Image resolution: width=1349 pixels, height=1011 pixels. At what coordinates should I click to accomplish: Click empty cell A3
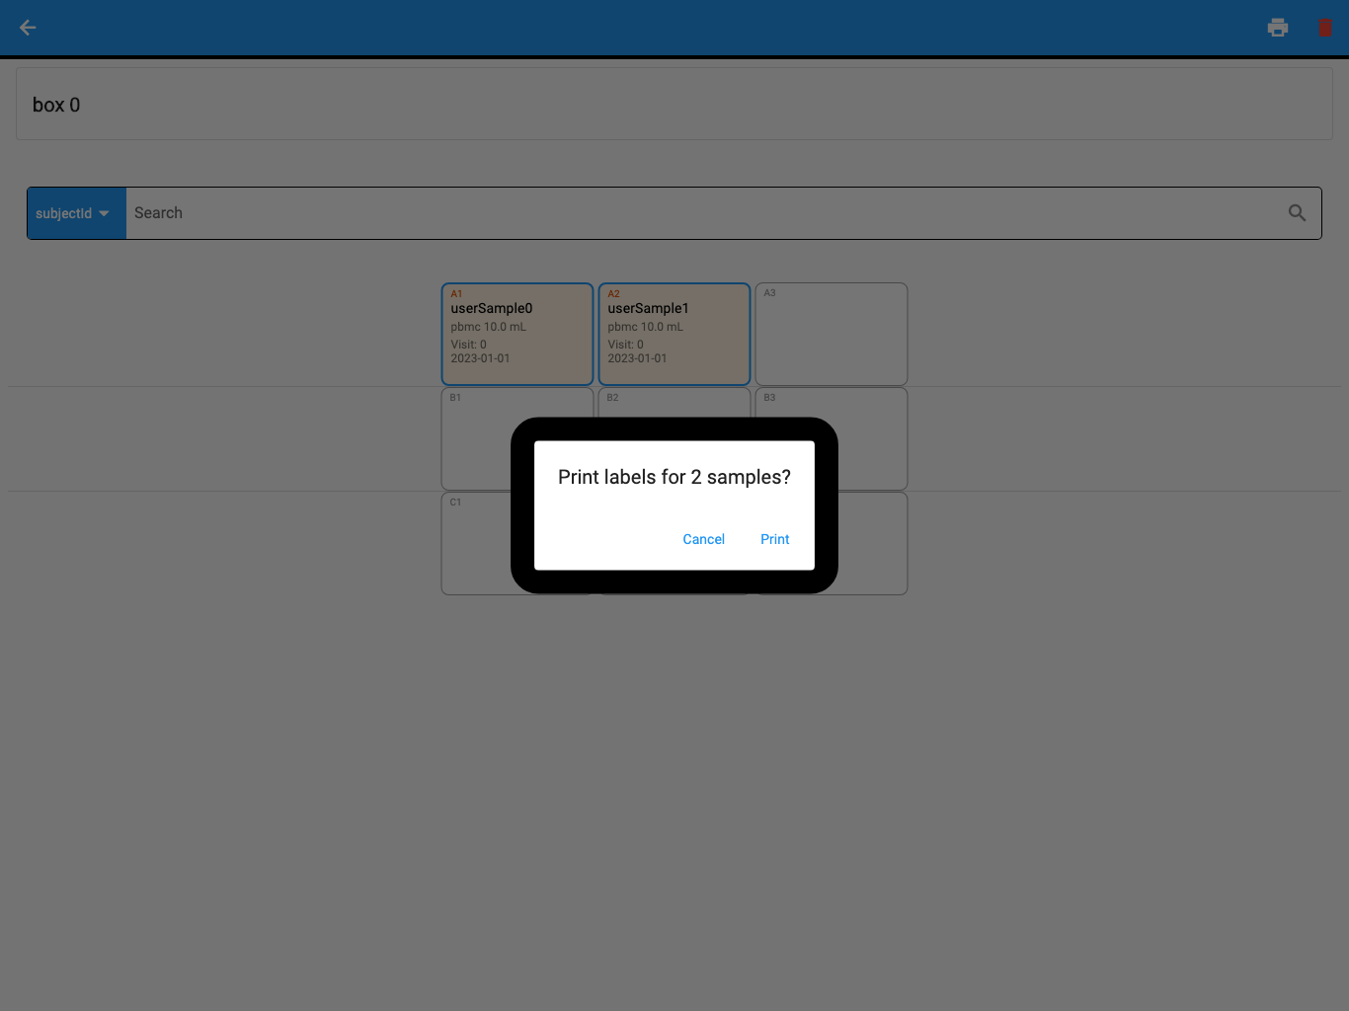[832, 334]
